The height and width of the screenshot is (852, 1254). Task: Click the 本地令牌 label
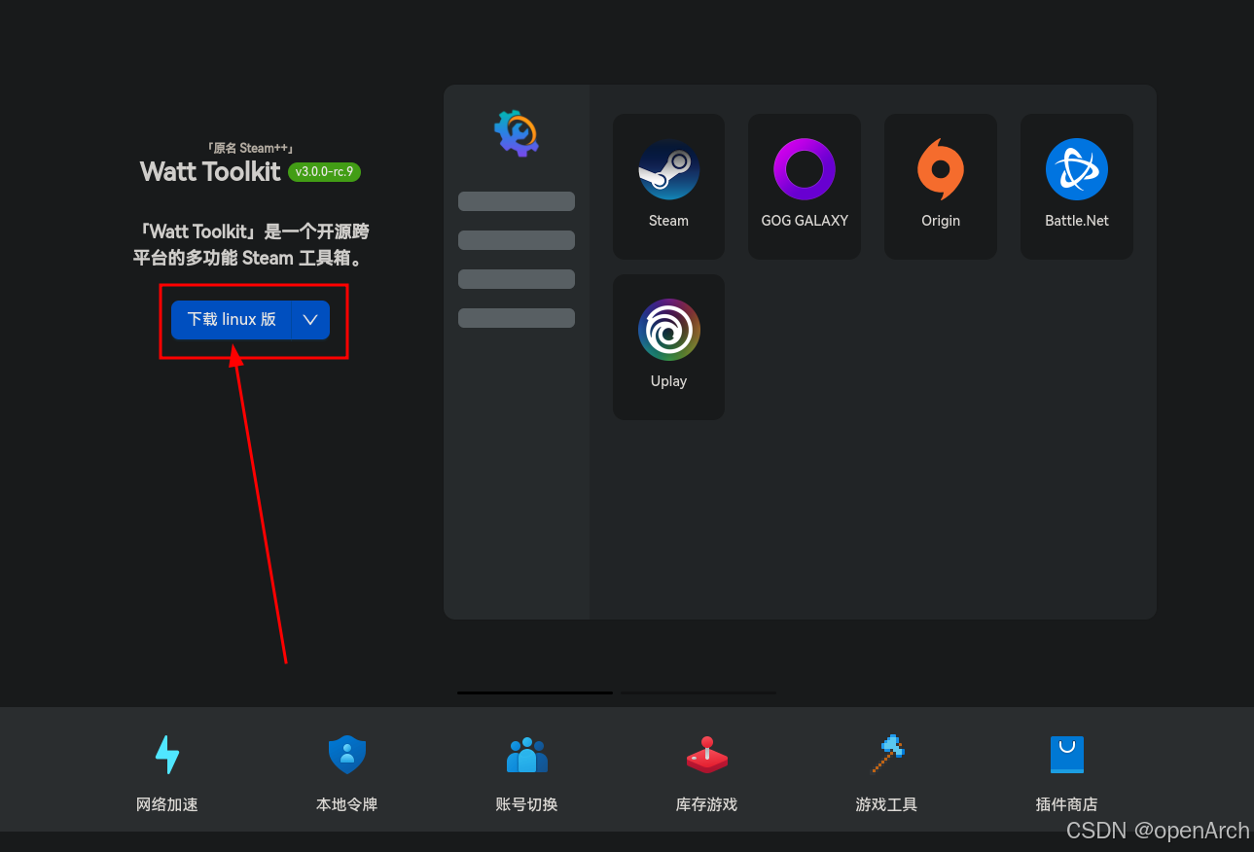pos(347,805)
